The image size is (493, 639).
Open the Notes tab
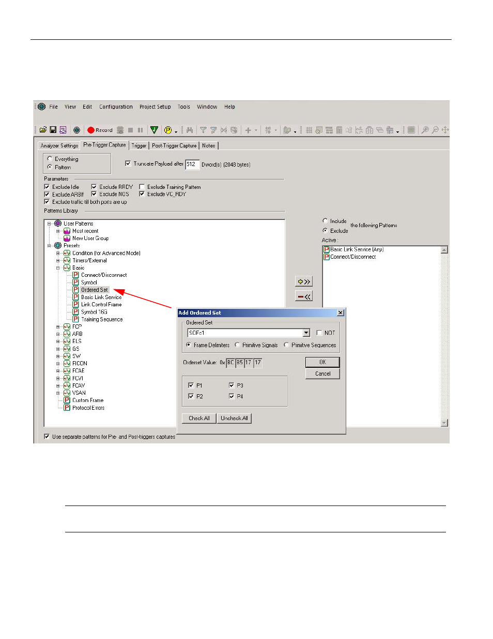[209, 146]
